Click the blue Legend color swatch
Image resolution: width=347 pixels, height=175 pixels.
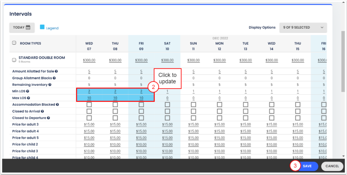[x=42, y=28]
